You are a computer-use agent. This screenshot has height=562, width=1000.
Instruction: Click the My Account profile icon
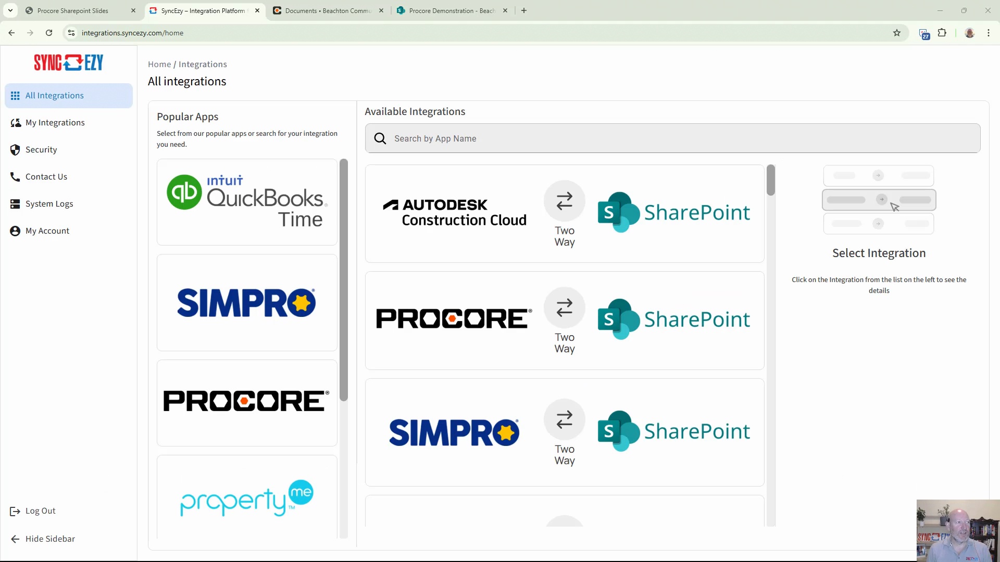[x=15, y=231]
